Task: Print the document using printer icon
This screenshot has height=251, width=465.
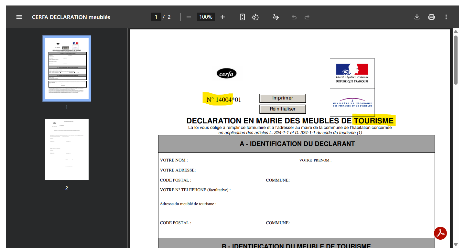Action: [x=431, y=17]
